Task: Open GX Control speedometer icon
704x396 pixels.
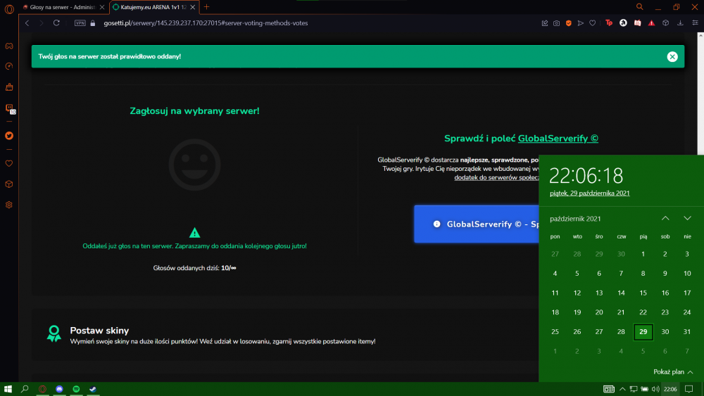Action: click(9, 66)
